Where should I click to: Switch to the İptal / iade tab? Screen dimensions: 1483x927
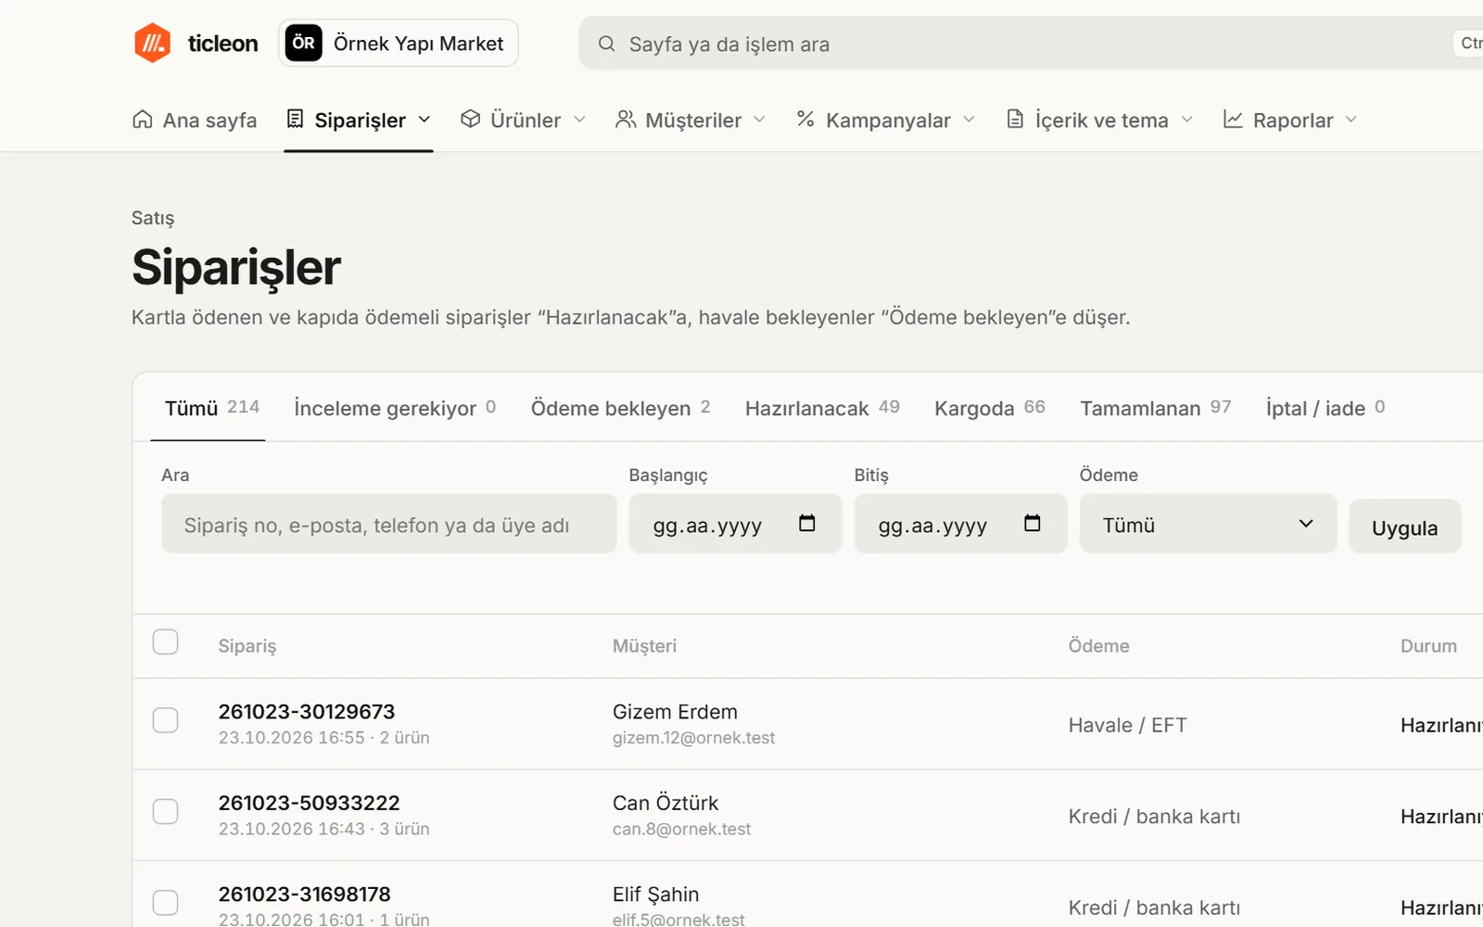click(1325, 408)
